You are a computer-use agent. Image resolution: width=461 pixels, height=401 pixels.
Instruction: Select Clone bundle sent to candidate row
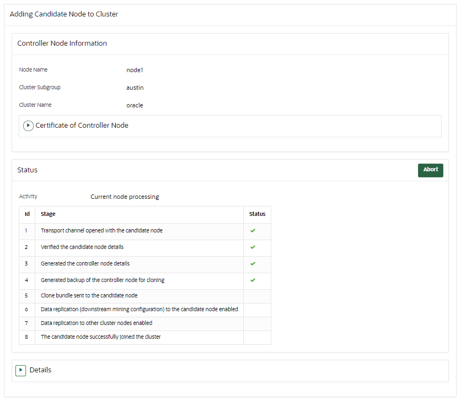pos(145,296)
